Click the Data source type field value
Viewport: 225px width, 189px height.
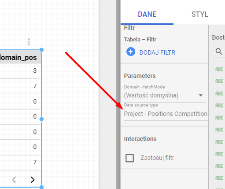click(x=166, y=114)
